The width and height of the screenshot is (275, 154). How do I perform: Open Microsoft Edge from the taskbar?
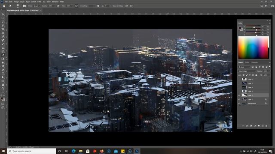click(x=73, y=151)
